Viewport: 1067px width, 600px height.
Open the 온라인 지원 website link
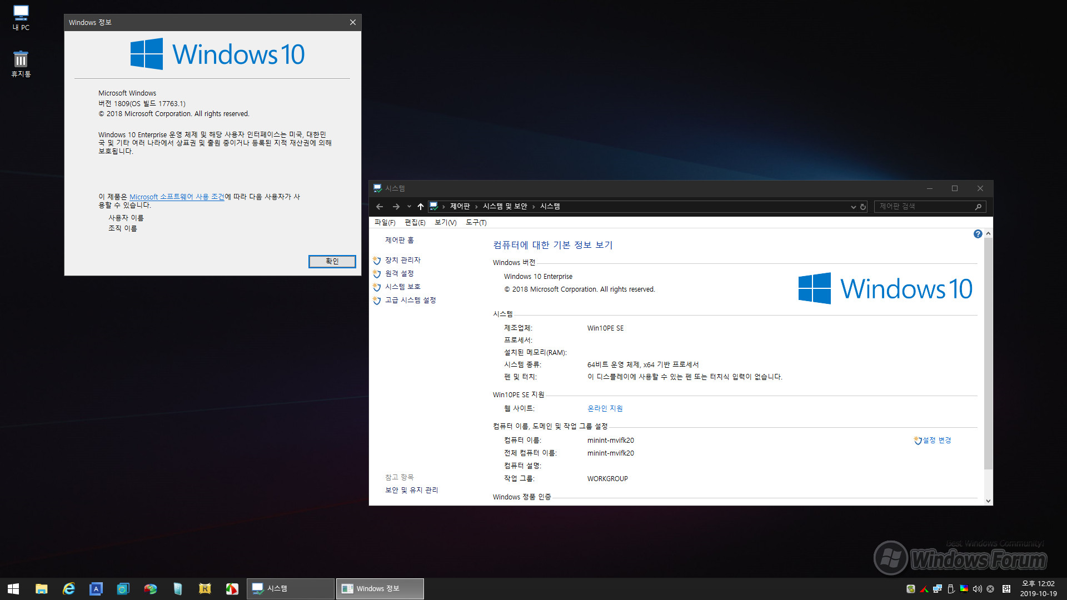[605, 408]
